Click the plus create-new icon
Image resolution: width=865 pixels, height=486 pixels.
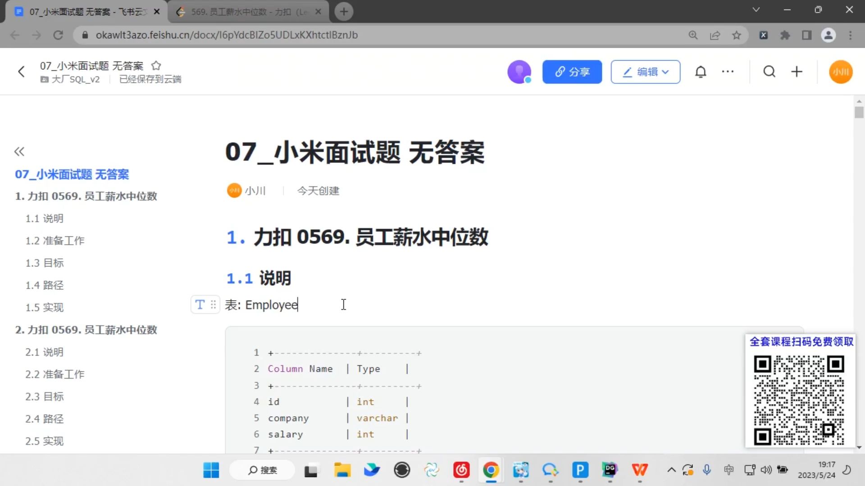point(797,72)
